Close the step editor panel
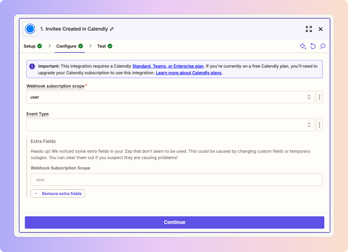 click(320, 29)
